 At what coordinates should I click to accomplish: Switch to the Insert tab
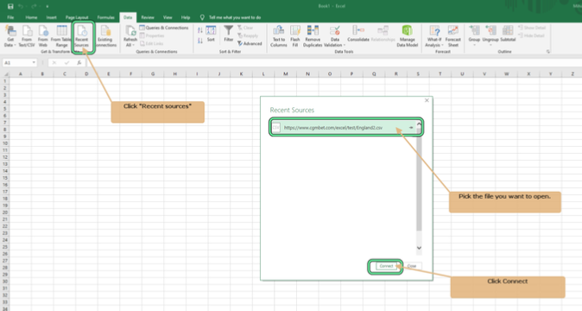click(x=51, y=17)
